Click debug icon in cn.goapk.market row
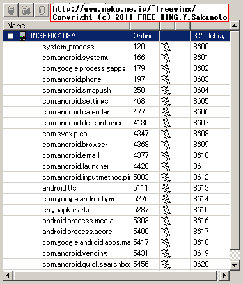Viewport: 243px width, 284px height. coord(166,210)
